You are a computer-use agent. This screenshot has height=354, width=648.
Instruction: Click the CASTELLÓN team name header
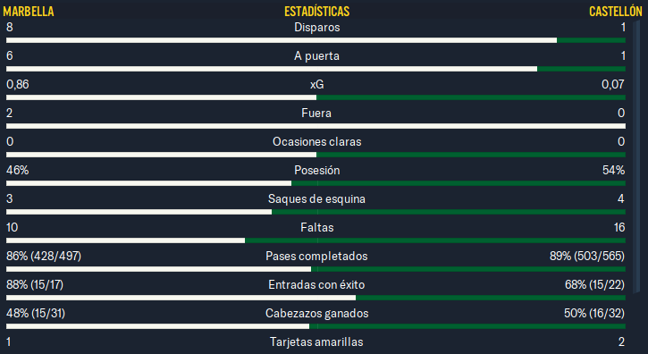(615, 11)
